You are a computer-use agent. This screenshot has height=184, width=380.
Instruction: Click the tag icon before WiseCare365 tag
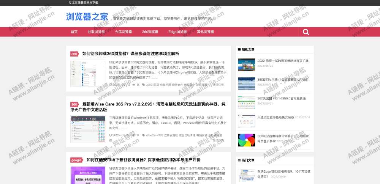tap(144, 135)
